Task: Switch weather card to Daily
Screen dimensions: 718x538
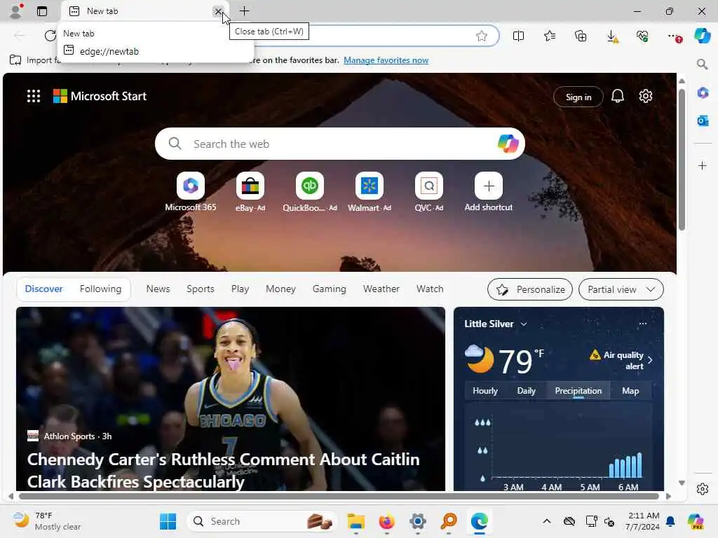Action: [526, 391]
